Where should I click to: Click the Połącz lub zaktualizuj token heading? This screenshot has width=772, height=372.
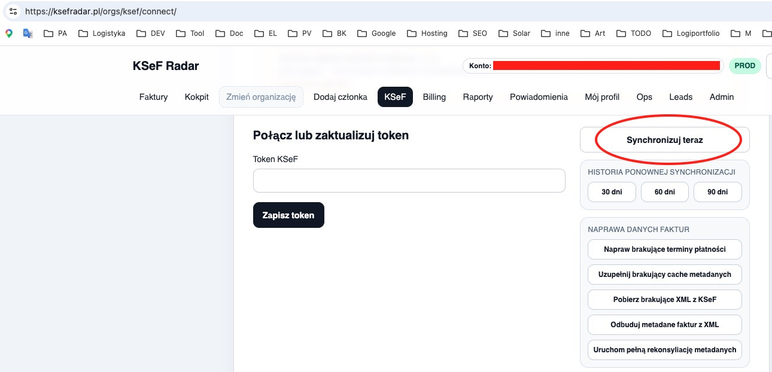point(331,135)
